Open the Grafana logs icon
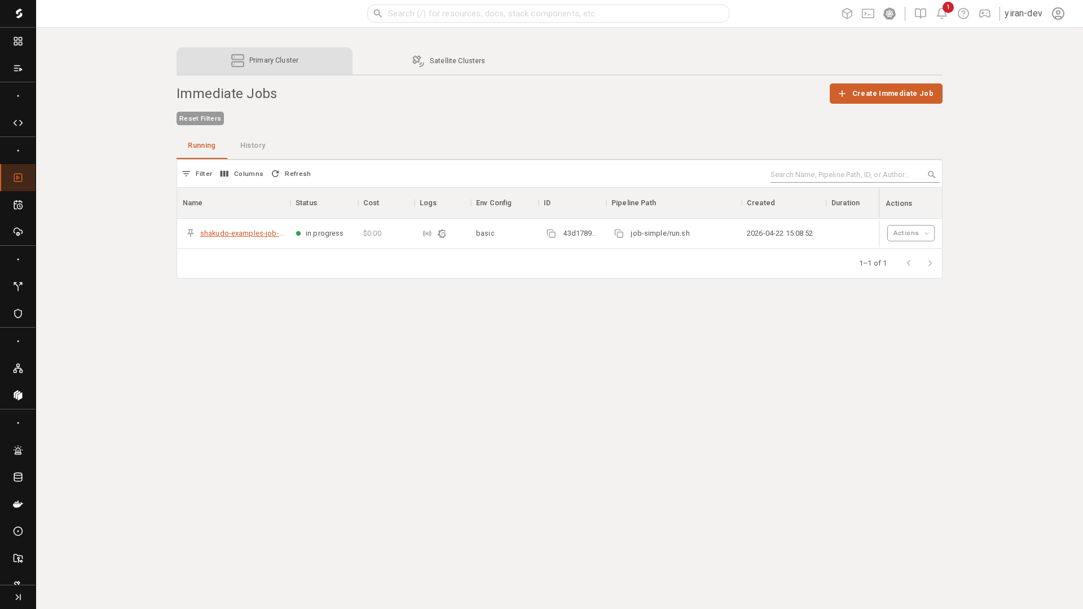This screenshot has height=609, width=1083. tap(442, 233)
